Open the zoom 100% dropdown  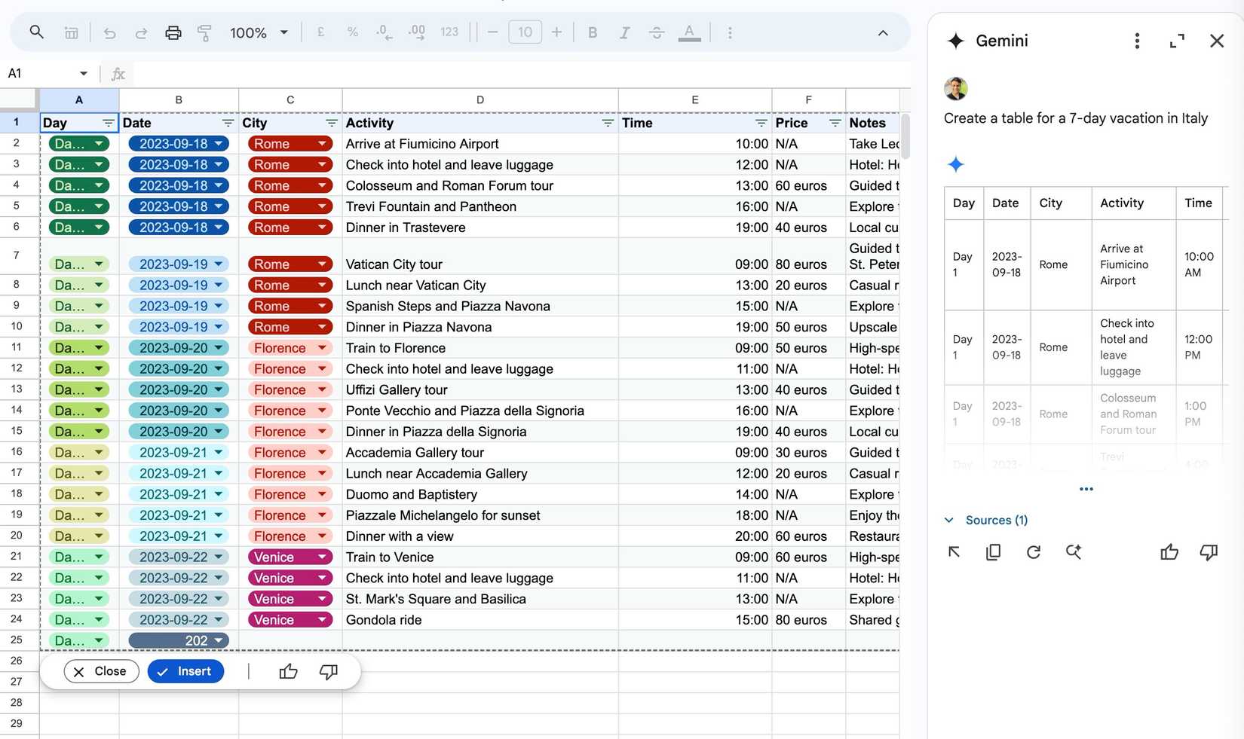click(x=259, y=32)
